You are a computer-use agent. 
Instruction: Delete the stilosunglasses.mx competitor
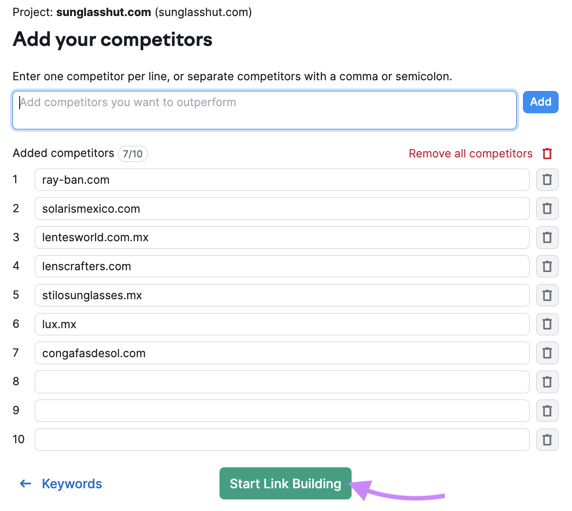point(547,295)
